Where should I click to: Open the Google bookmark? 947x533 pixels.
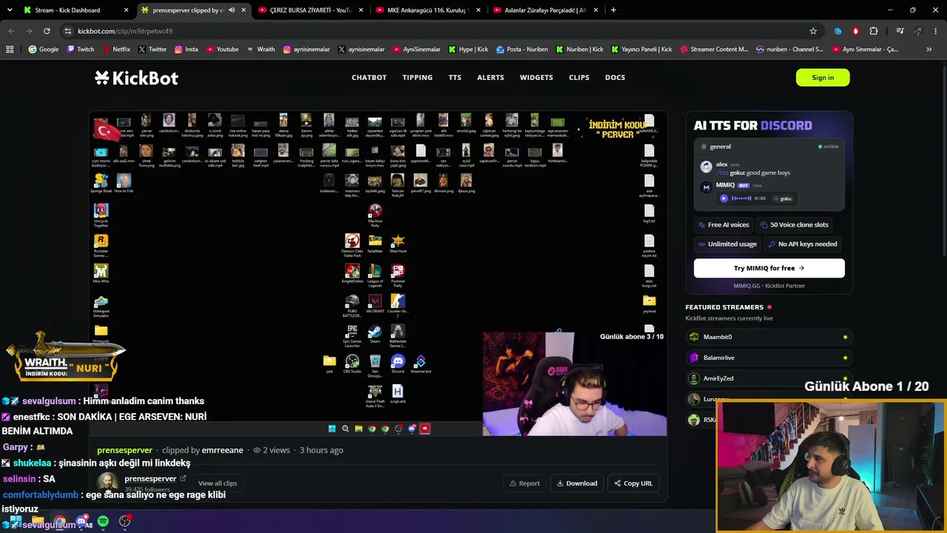point(44,50)
